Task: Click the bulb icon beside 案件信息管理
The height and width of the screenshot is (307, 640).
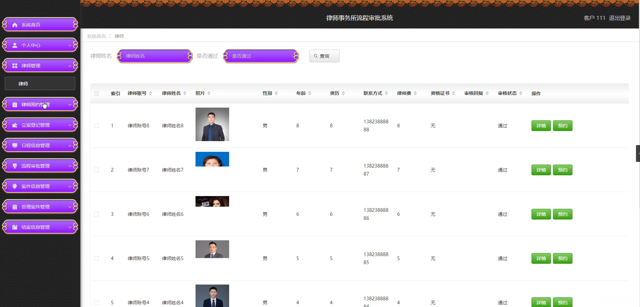Action: (x=15, y=186)
